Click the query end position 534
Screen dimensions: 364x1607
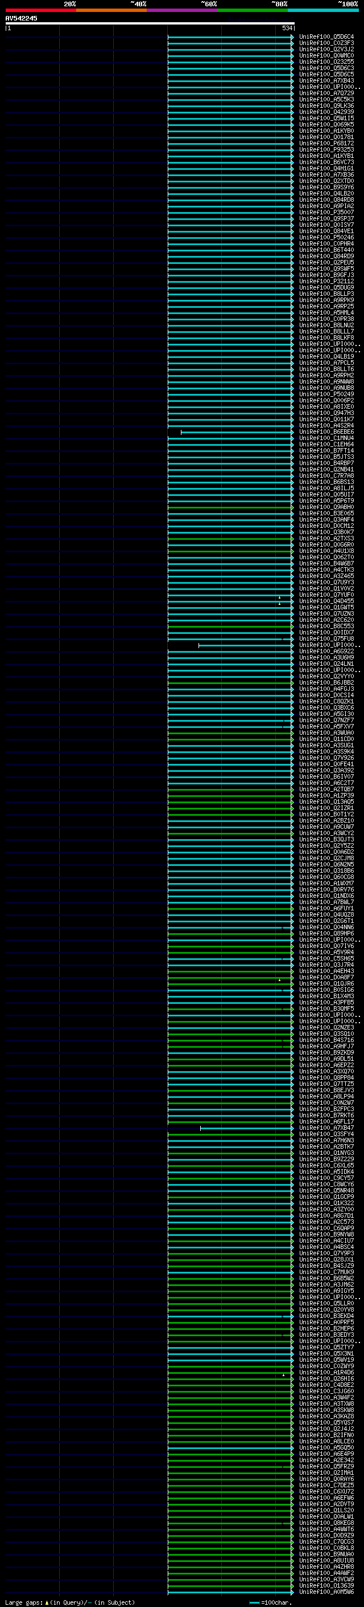click(287, 28)
